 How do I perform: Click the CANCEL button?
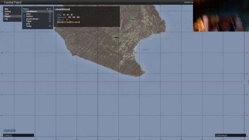click(x=18, y=135)
